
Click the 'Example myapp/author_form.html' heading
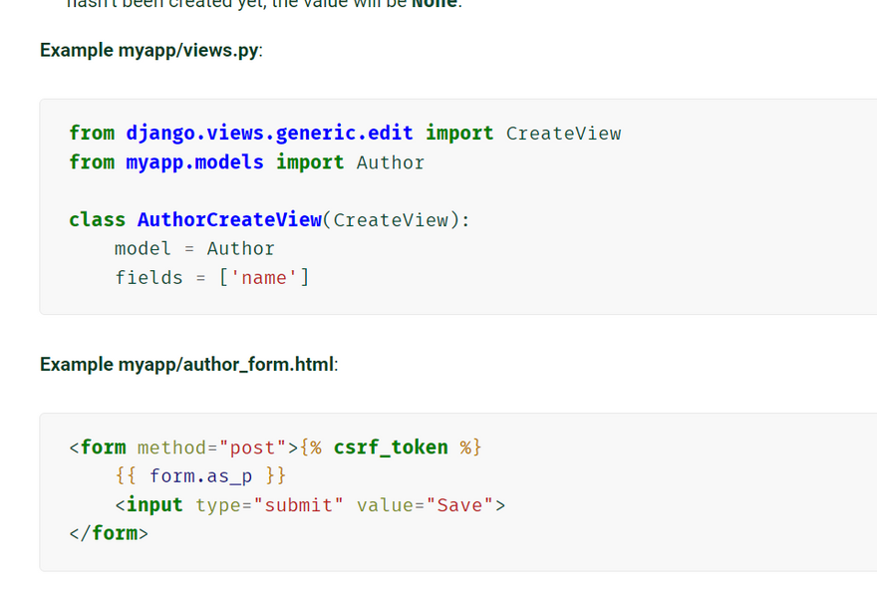tap(188, 364)
